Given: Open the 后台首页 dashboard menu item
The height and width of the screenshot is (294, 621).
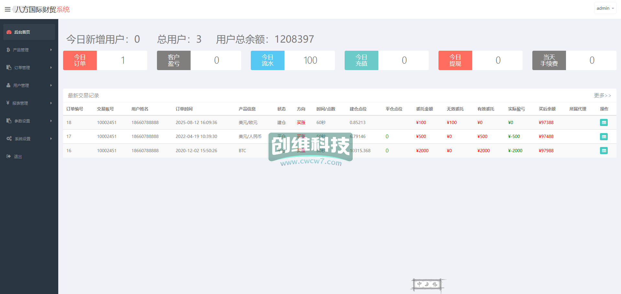Looking at the screenshot, I should (29, 32).
